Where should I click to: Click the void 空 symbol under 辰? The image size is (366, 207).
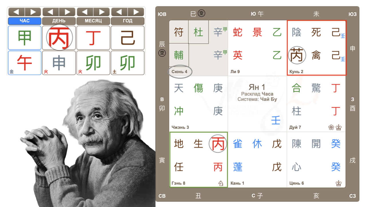(162, 53)
